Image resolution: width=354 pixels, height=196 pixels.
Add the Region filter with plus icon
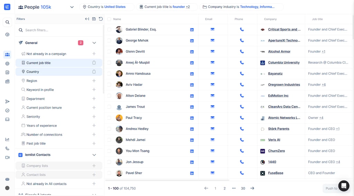94,81
